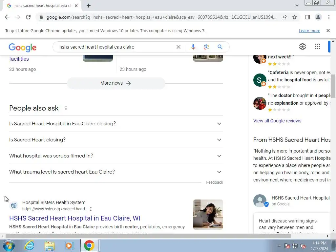
Task: Clear the search box text
Action: click(178, 47)
